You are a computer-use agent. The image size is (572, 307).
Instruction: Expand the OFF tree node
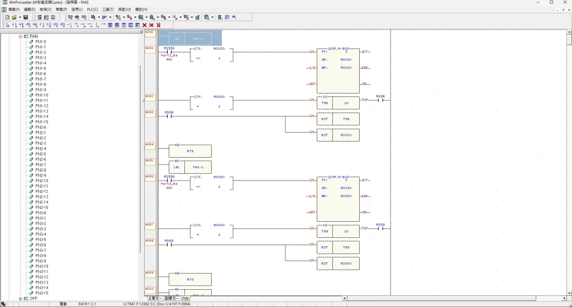[20, 299]
